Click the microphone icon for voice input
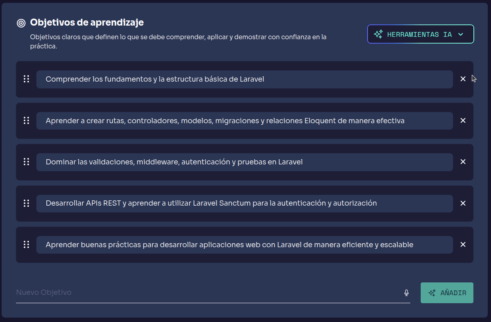491x322 pixels. point(406,293)
